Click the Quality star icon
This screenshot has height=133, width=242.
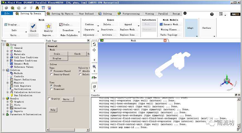point(48,26)
